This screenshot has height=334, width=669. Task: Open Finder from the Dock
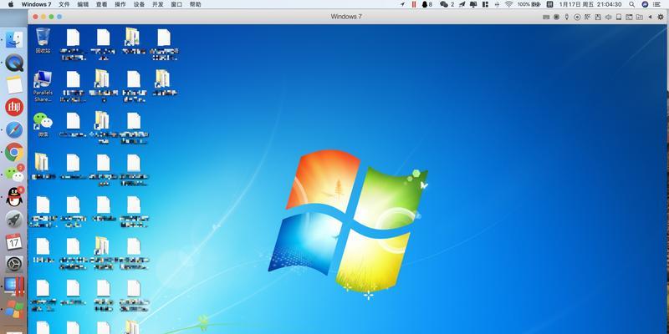[14, 39]
